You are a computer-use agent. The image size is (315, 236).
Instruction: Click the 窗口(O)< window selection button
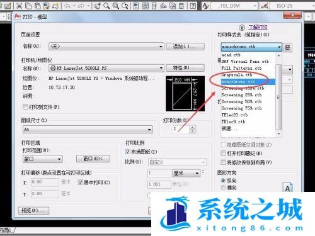(x=93, y=159)
